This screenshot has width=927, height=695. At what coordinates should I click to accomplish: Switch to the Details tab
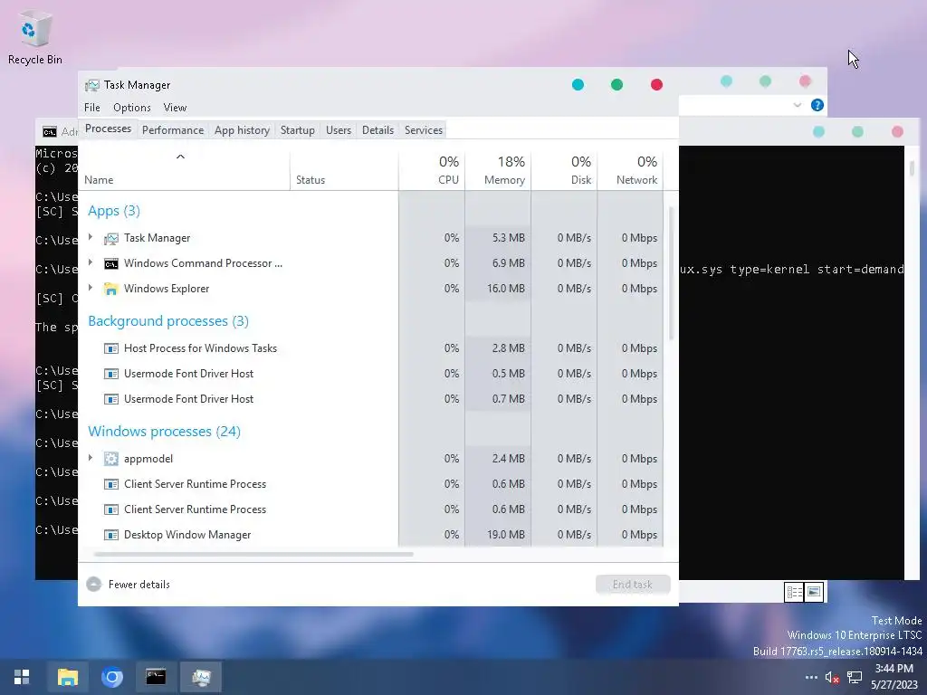[377, 130]
